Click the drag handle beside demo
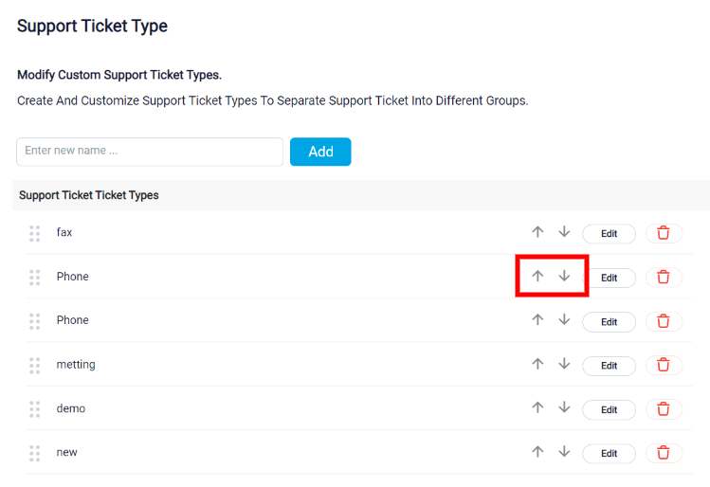Viewport: 710px width, 487px height. [35, 409]
